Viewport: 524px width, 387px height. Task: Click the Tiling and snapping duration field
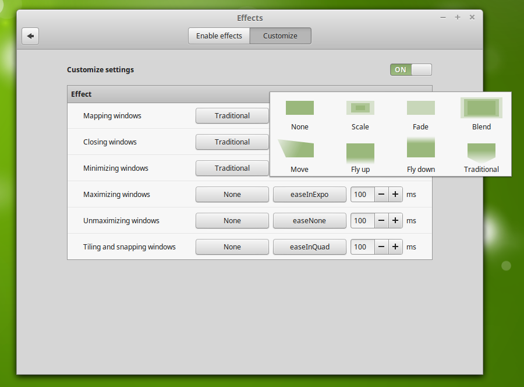click(x=362, y=247)
